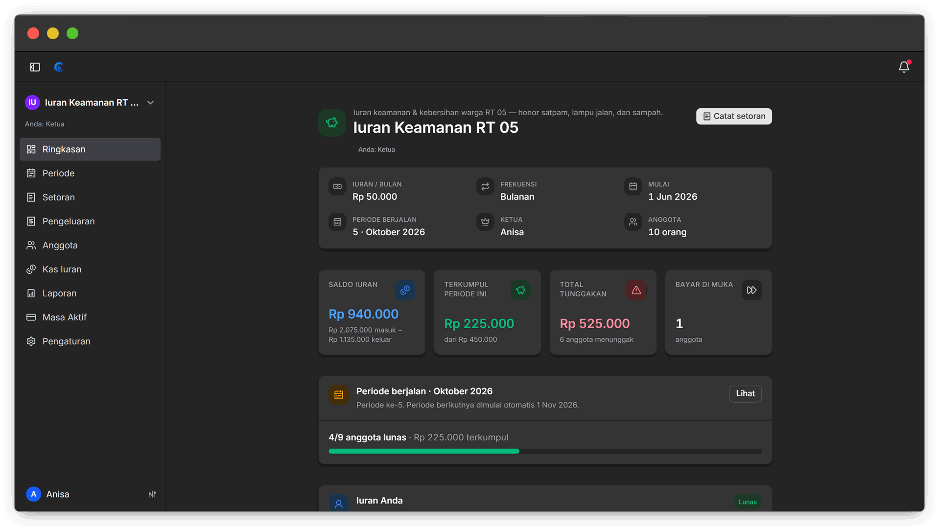Click the user settings sliders icon beside Anisa
This screenshot has width=939, height=526.
click(152, 494)
